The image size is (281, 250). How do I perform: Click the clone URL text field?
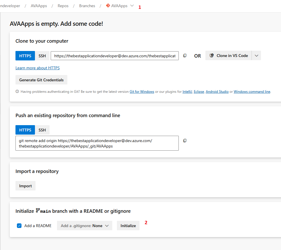coord(115,56)
